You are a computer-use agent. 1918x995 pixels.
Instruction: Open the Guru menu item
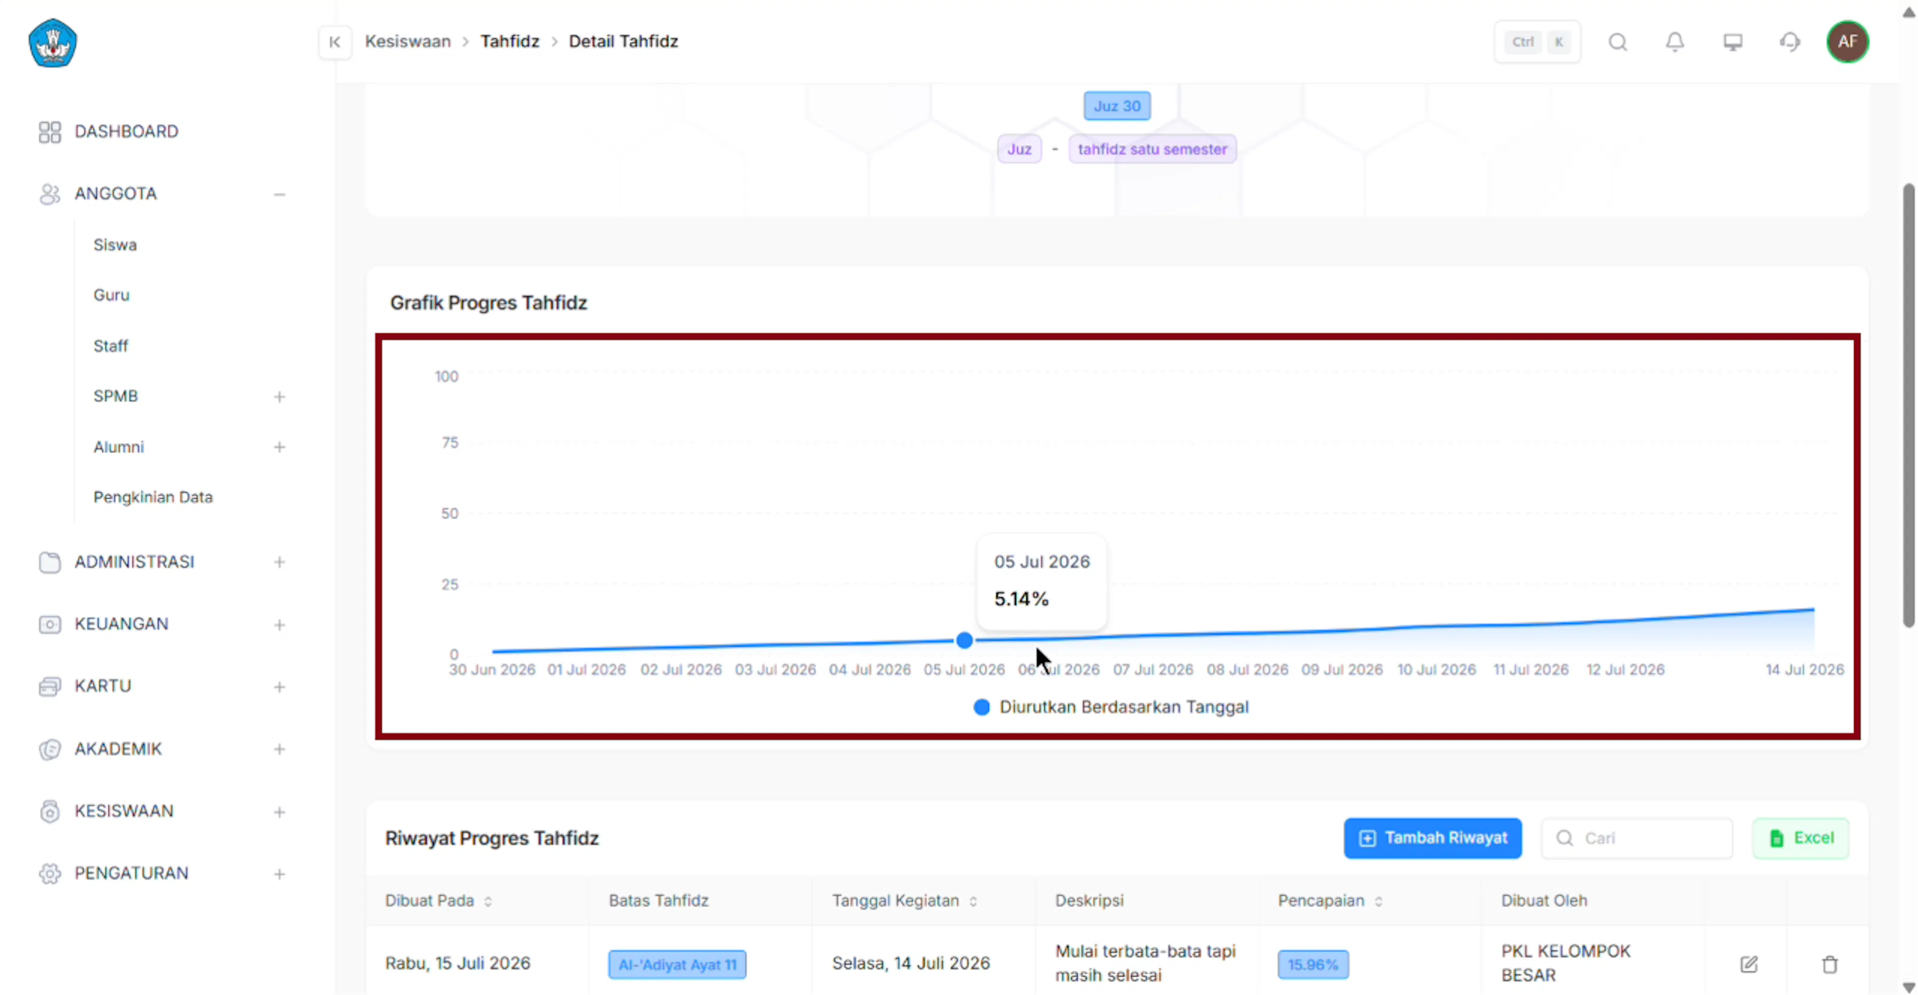(111, 295)
